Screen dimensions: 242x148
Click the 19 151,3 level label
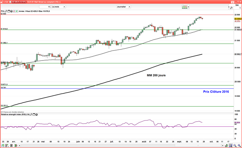tap(4, 106)
